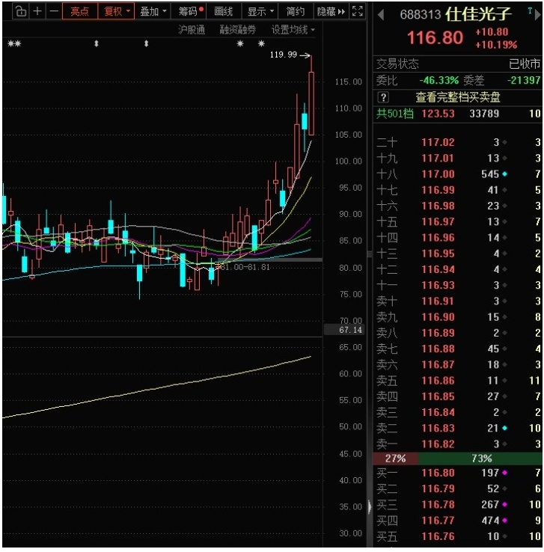544x552 pixels.
Task: Click the question mark help icon
Action: pos(383,97)
